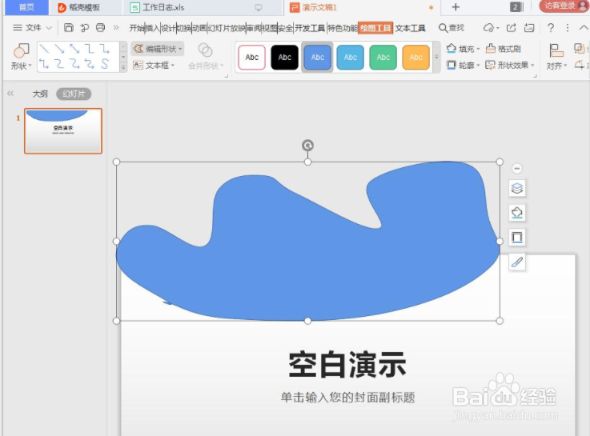
Task: Apply the orange Abc shape style
Action: coord(415,57)
